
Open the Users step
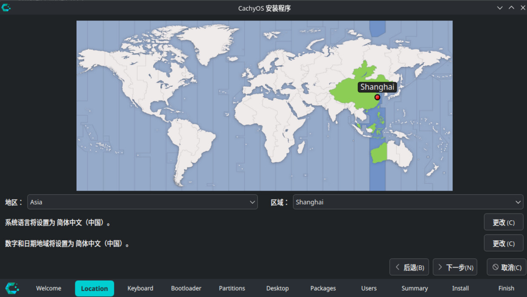coord(369,288)
